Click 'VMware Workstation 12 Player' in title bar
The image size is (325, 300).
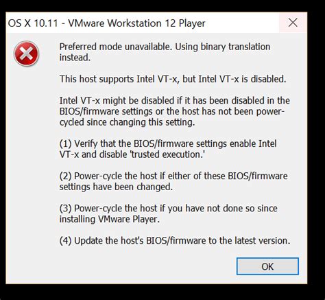click(136, 23)
